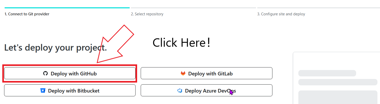Screen dimensions: 380x104
Task: Click the long second skeleton placeholder bar
Action: (338, 82)
